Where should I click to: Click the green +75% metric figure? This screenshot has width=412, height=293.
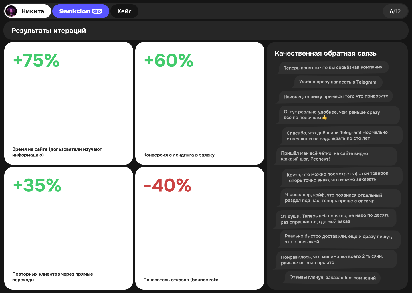[36, 60]
